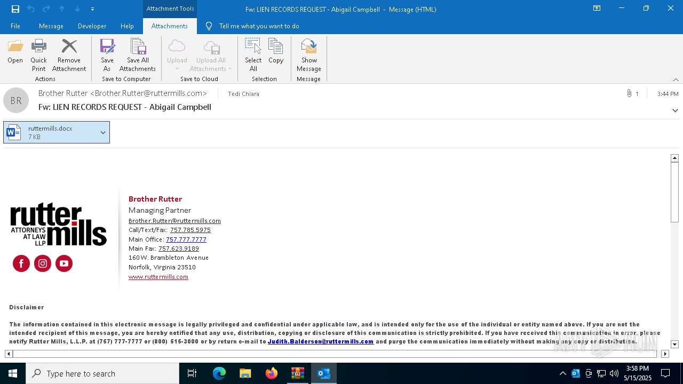Click the Judith.Balderson@ruttermills.com link
The height and width of the screenshot is (384, 683).
coord(321,341)
